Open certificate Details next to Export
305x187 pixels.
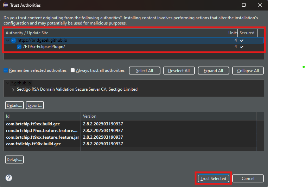click(14, 105)
